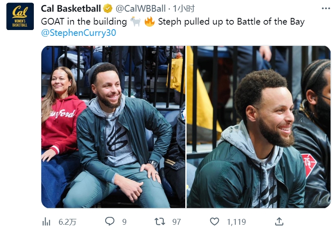Click the Cal Women's Basketball profile avatar
This screenshot has width=336, height=231.
pyautogui.click(x=20, y=16)
